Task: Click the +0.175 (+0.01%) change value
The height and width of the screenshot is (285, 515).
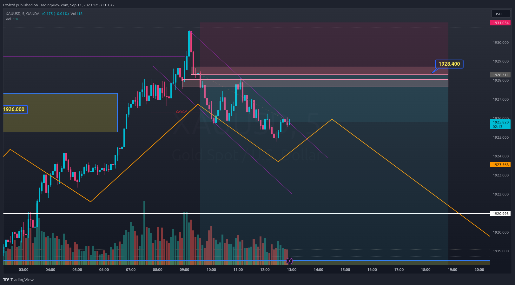Action: [55, 14]
